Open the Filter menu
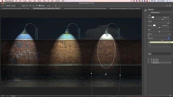Screen dimensions: 173x97 pyautogui.click(x=44, y=1)
